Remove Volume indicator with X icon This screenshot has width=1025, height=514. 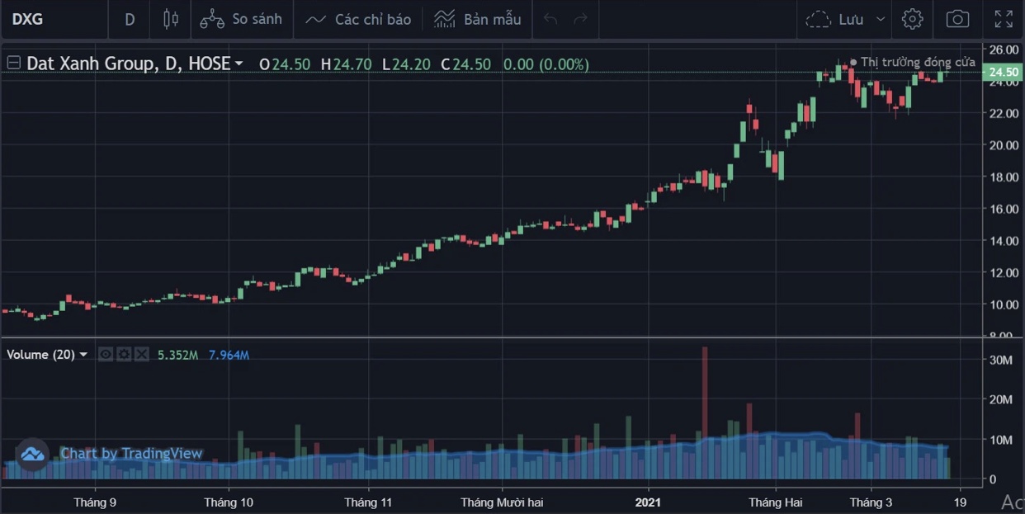tap(142, 355)
